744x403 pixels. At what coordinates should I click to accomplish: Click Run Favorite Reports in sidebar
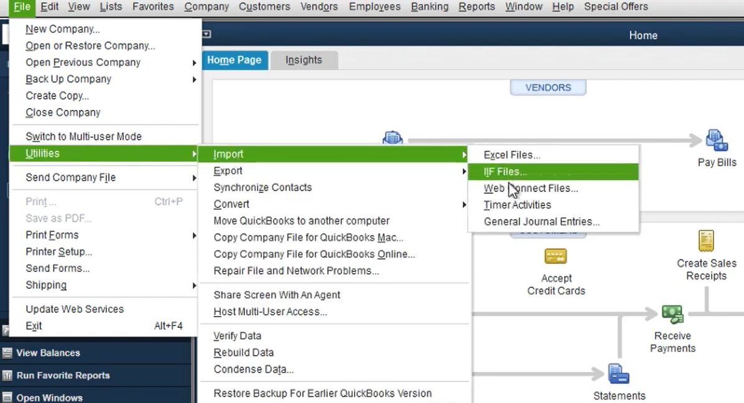(x=63, y=376)
